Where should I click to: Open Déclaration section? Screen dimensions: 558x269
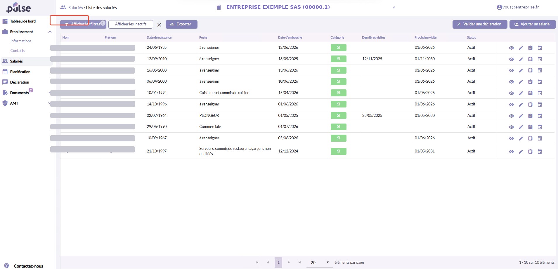coord(20,82)
